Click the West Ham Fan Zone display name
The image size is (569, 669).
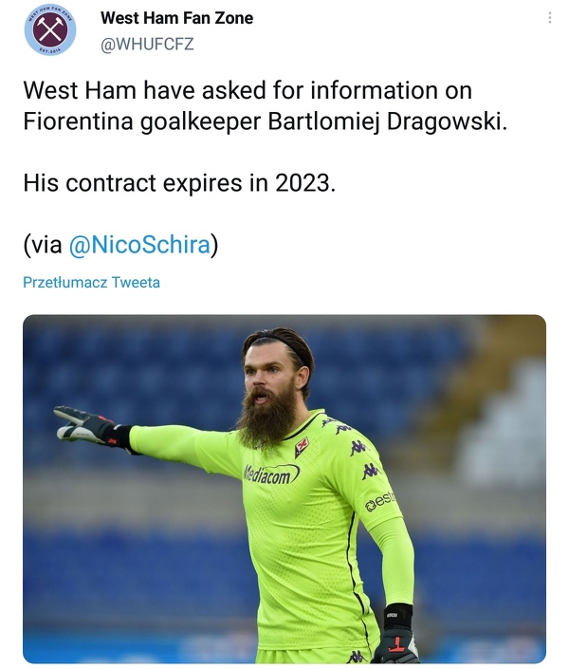(176, 18)
